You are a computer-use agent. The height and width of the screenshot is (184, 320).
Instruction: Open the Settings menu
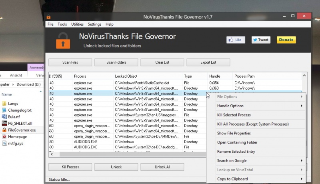tap(94, 24)
